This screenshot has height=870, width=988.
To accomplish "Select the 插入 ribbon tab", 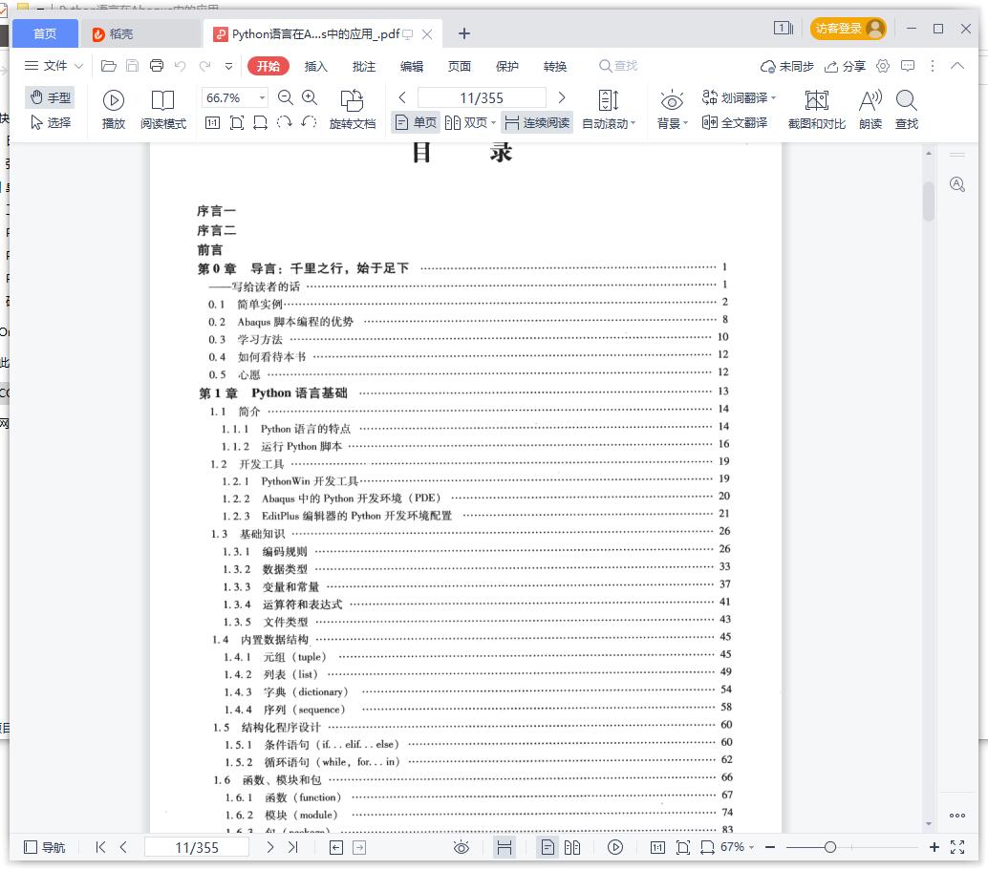I will [315, 66].
